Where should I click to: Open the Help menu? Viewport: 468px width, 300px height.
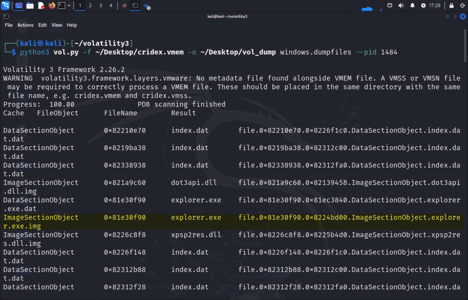click(x=72, y=25)
